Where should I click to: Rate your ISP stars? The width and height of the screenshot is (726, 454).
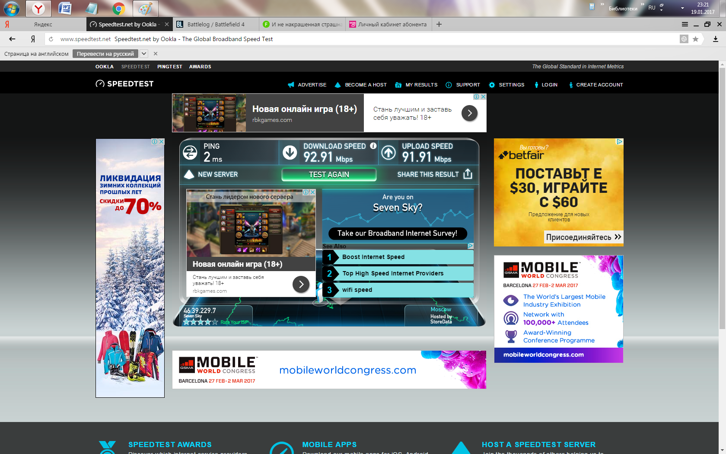201,322
